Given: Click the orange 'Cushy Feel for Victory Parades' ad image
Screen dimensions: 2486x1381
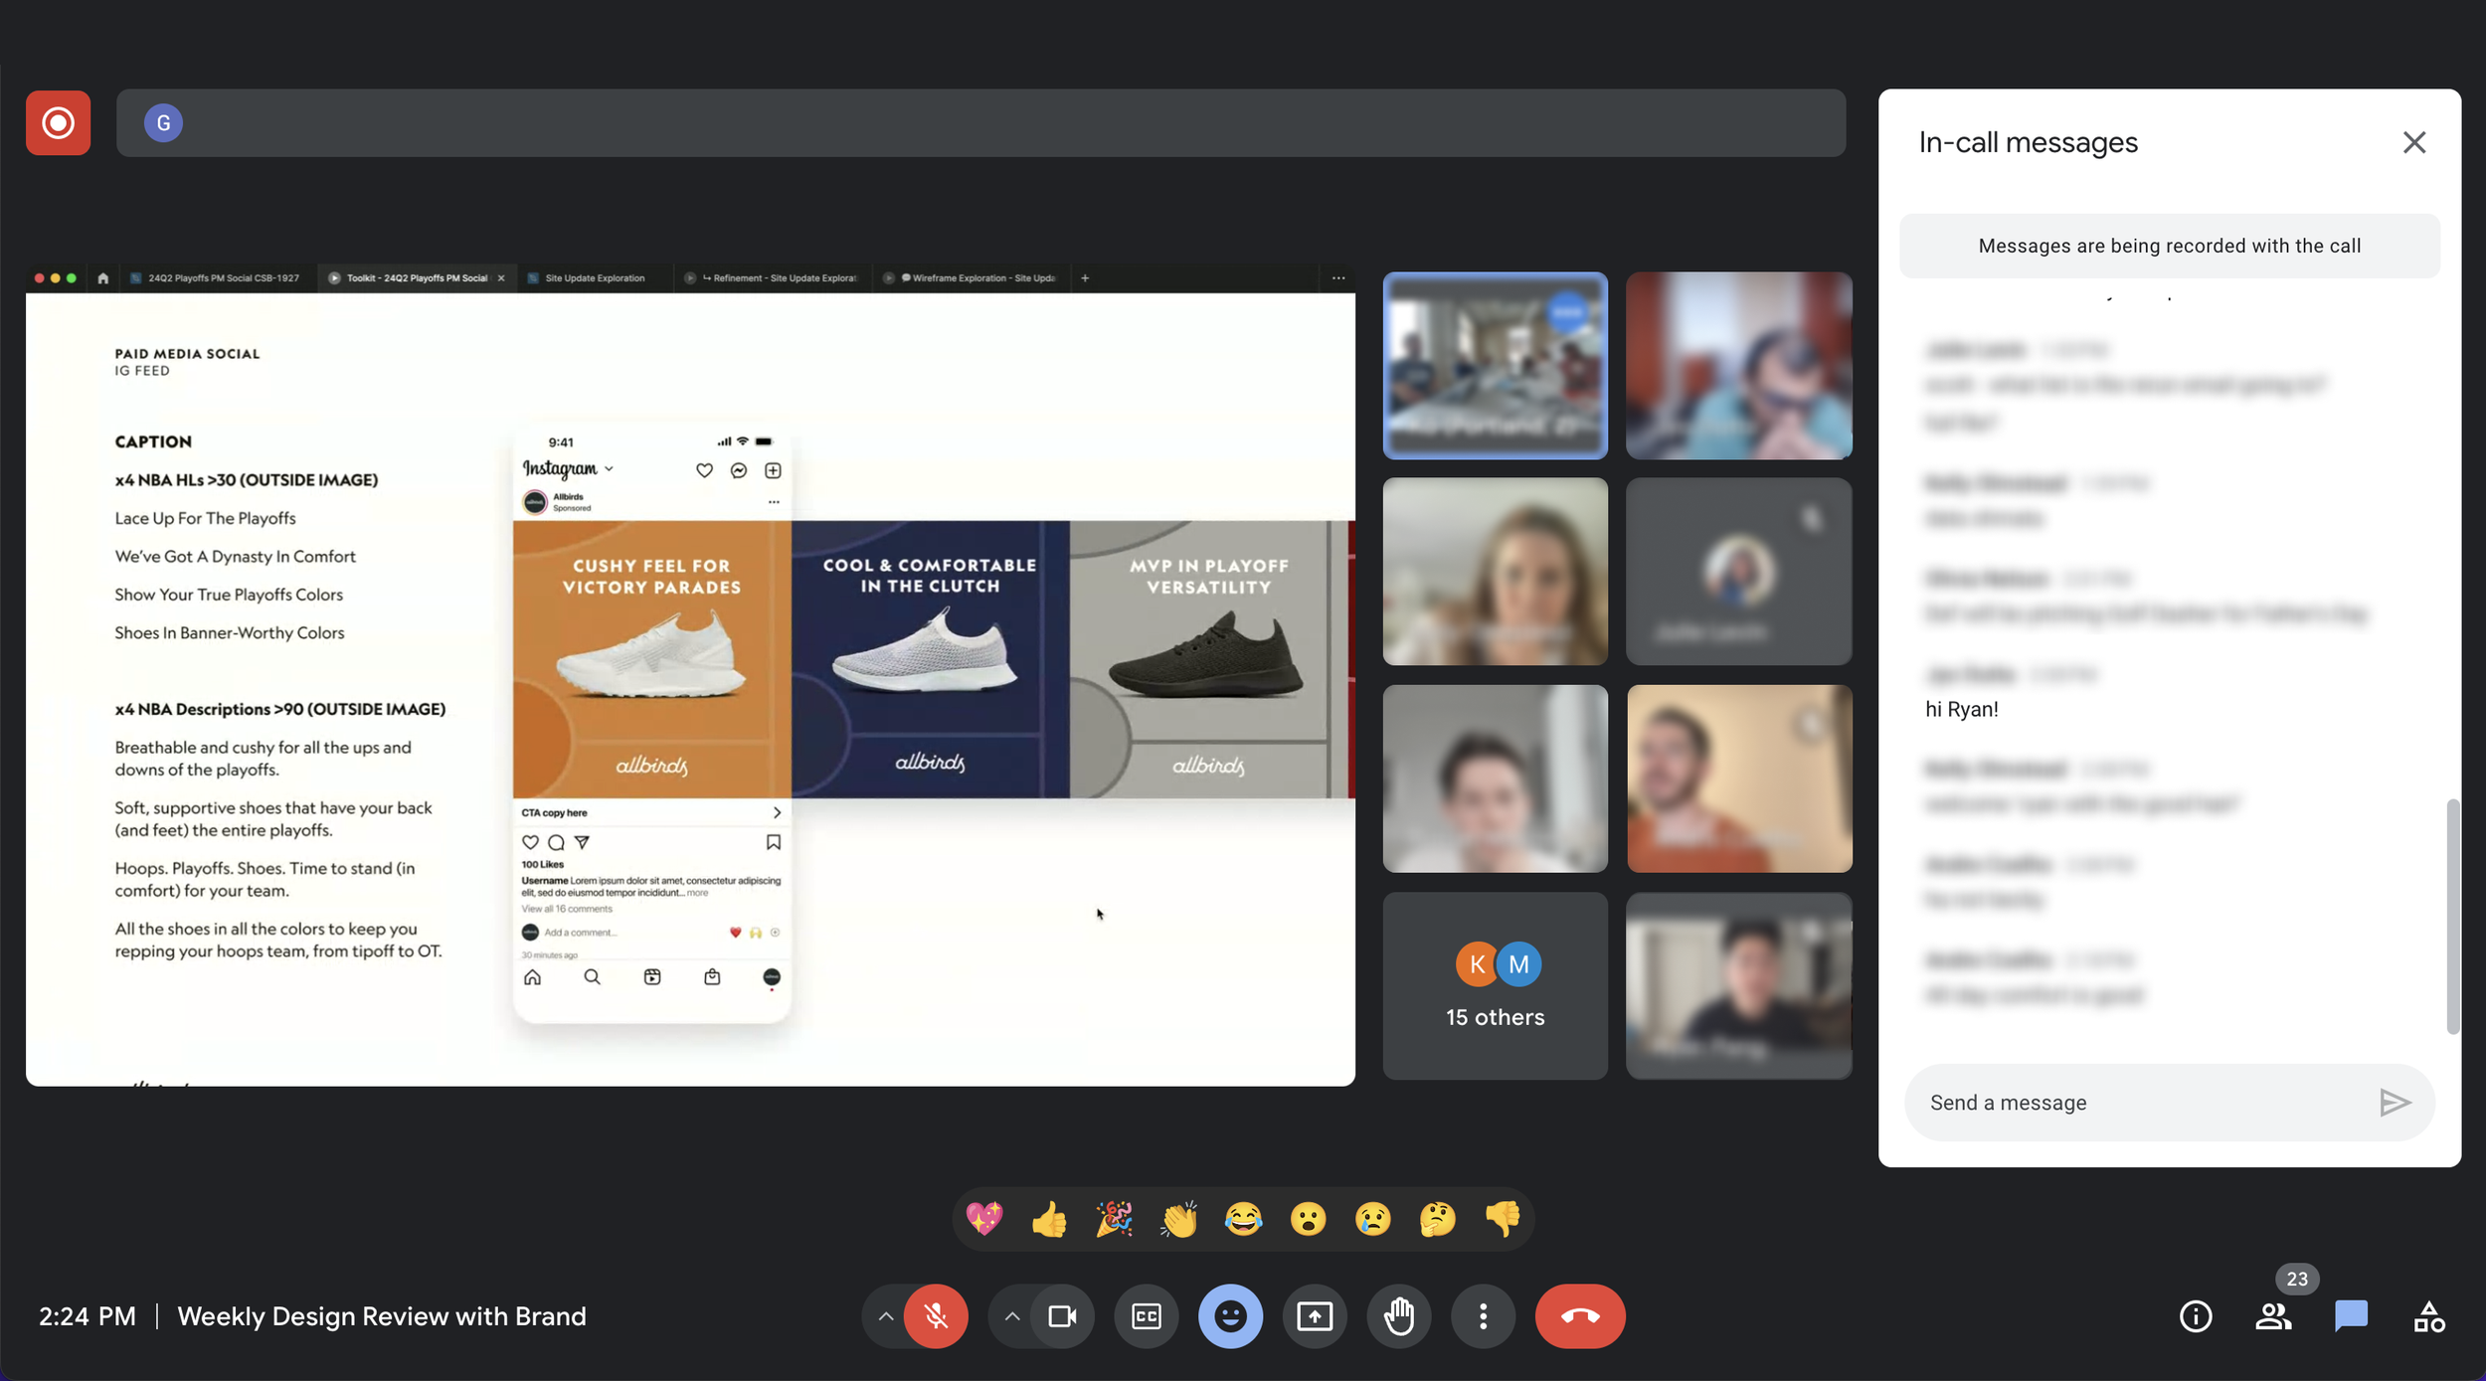Looking at the screenshot, I should point(652,659).
